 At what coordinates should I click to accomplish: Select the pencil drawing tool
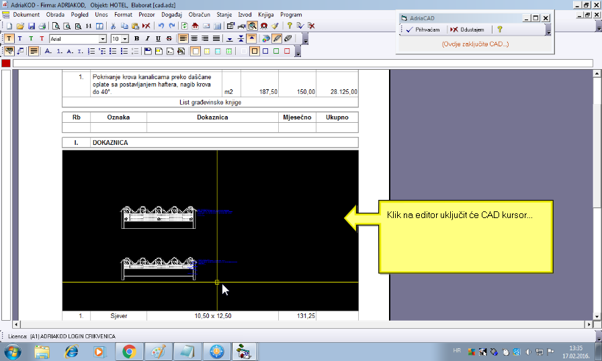coord(277,39)
